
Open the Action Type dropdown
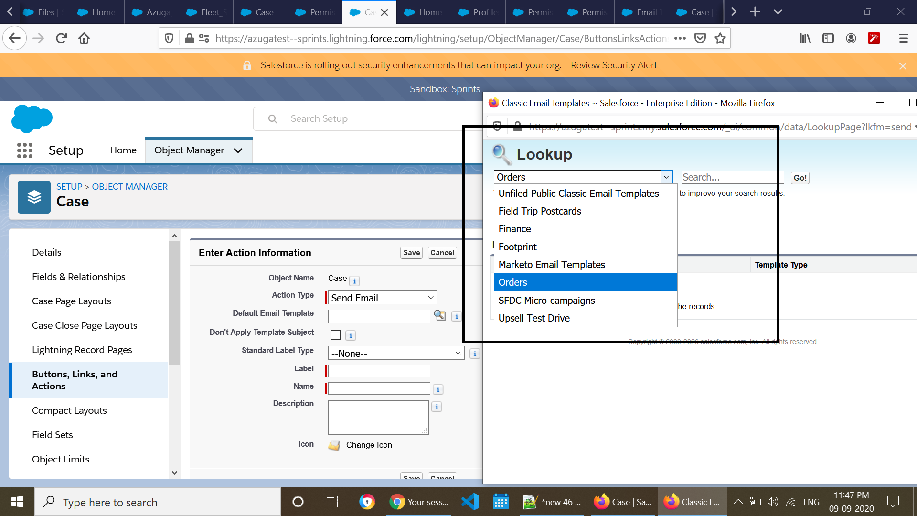383,298
